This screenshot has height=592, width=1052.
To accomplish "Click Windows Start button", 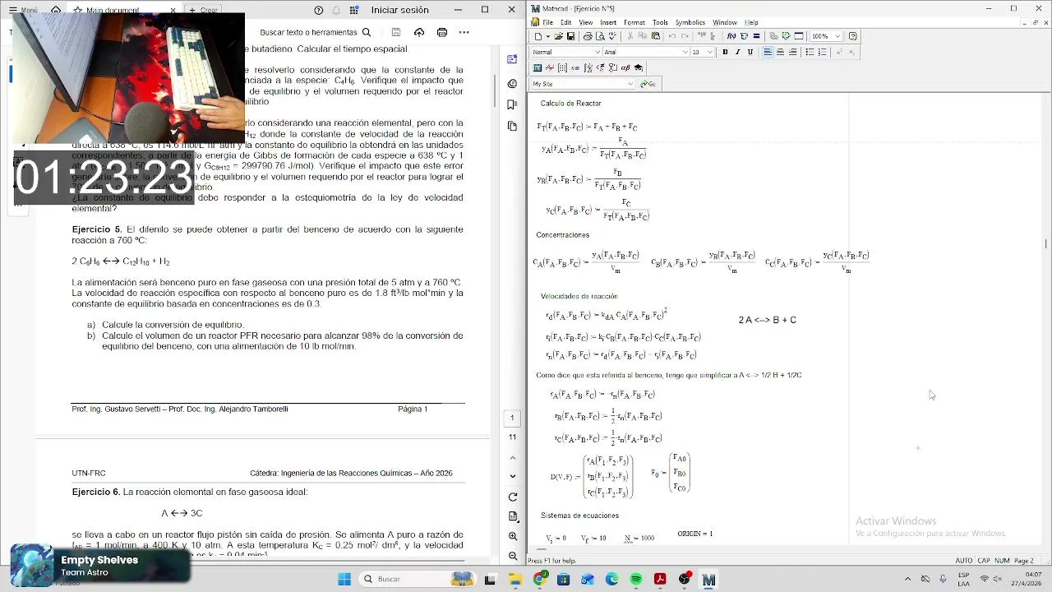I will tap(344, 580).
